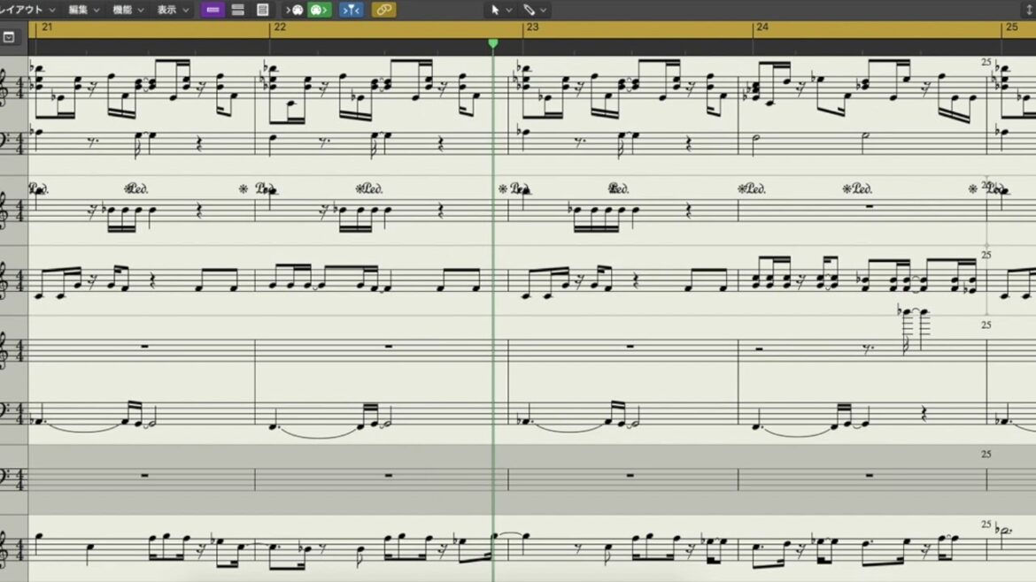Select the pencil tool

tap(529, 10)
